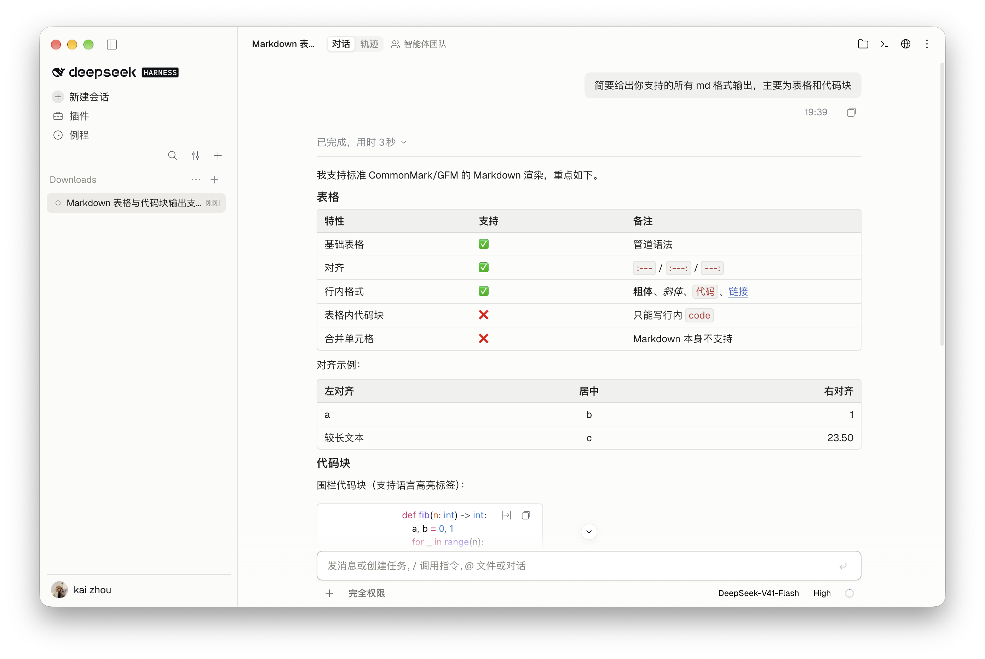Open DeepSeek-V41-Flash model selector
The image size is (985, 659).
coord(758,593)
